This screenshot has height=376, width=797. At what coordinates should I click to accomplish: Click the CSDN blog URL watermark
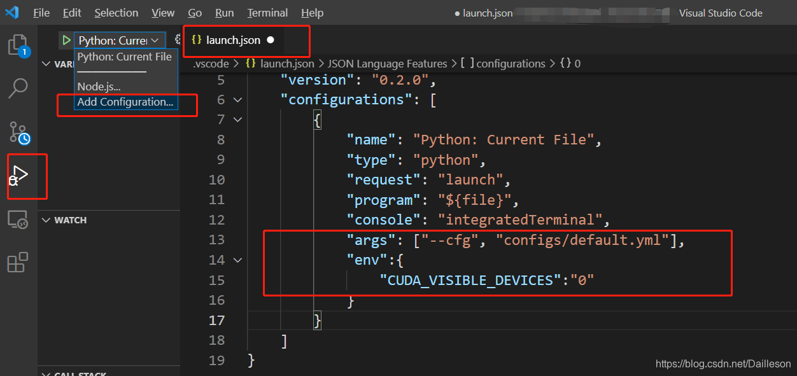[x=723, y=363]
